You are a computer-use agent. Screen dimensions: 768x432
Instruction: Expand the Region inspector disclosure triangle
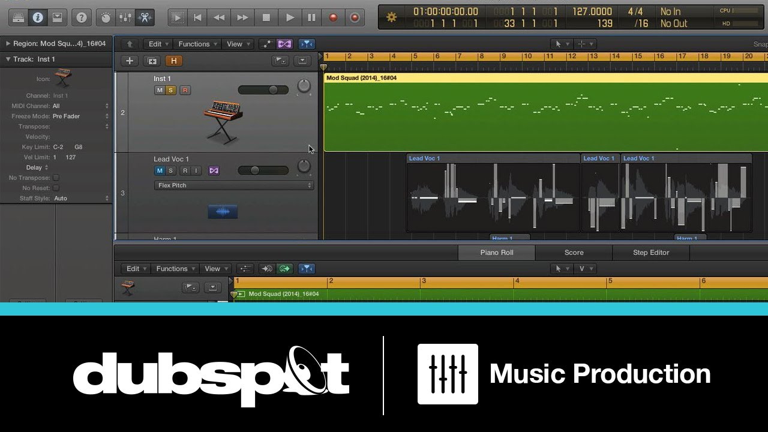click(x=8, y=44)
